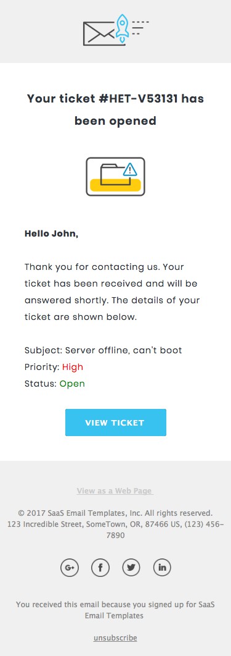Click the 2017 SaaS Email Templates copyright text

(x=116, y=513)
